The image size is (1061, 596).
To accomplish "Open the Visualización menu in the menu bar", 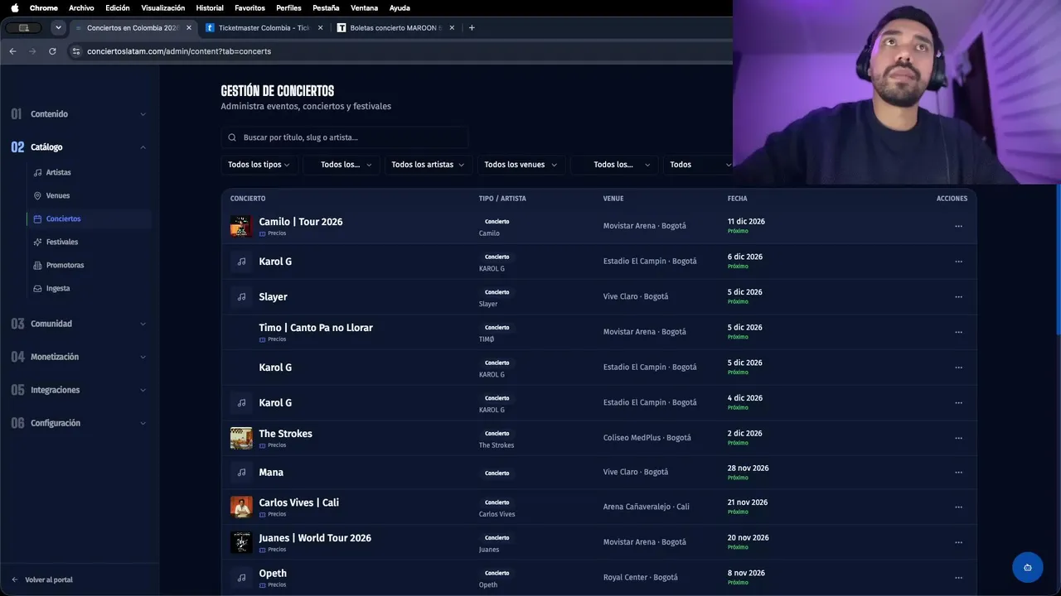I will (163, 7).
